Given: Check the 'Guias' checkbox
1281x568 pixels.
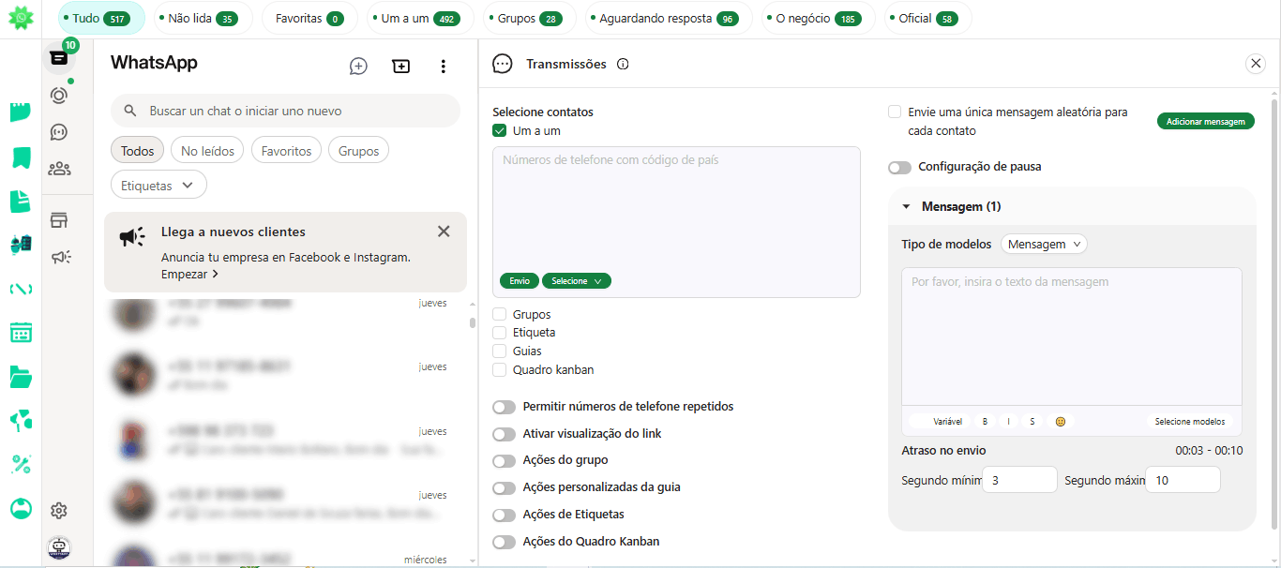Looking at the screenshot, I should coord(500,351).
